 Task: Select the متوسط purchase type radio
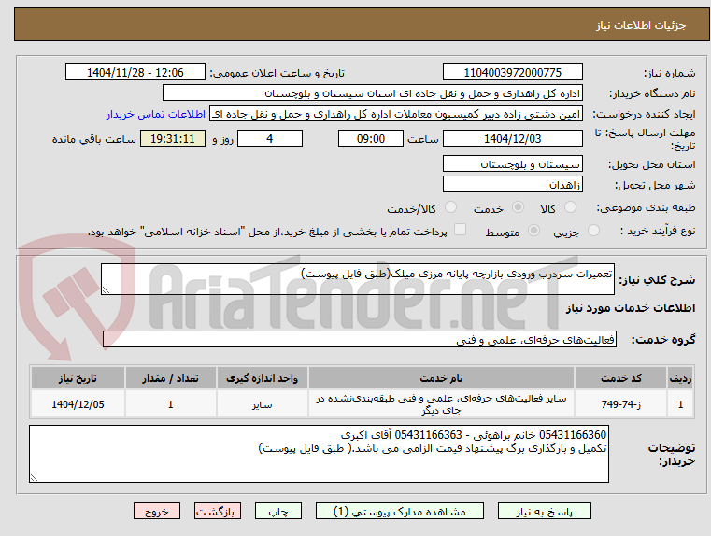(534, 231)
